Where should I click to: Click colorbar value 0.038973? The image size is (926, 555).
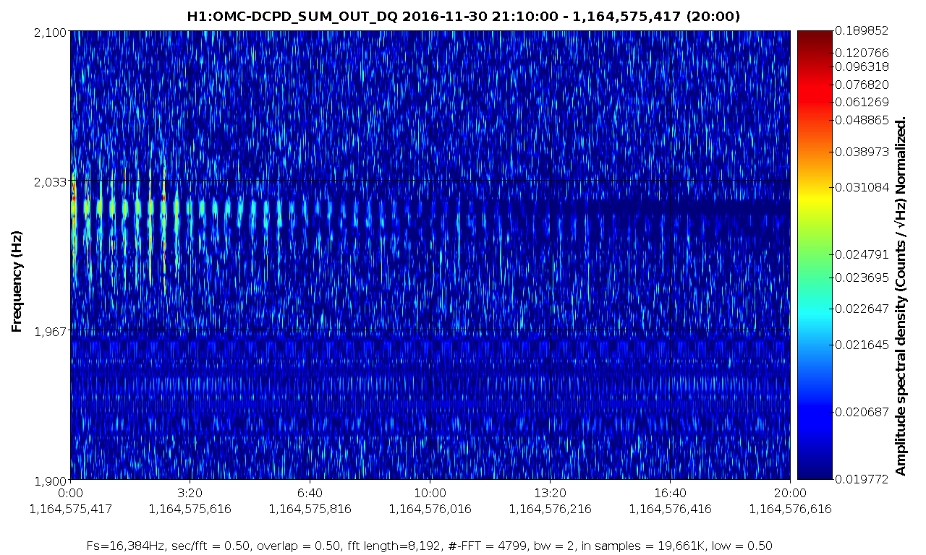click(x=862, y=152)
